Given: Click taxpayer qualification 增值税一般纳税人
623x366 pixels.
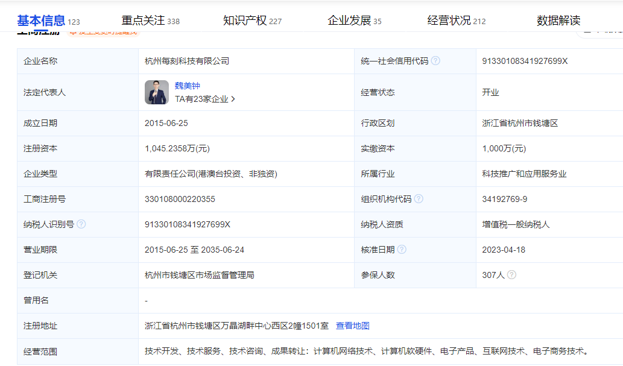Looking at the screenshot, I should click(516, 224).
